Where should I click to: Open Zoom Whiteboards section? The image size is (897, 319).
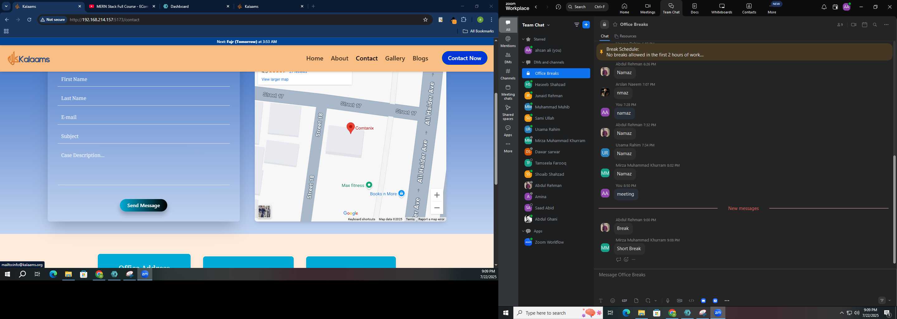point(722,8)
